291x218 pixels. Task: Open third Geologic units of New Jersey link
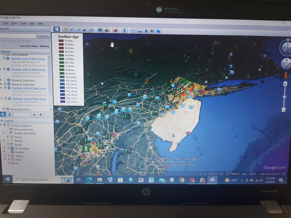pos(29,88)
